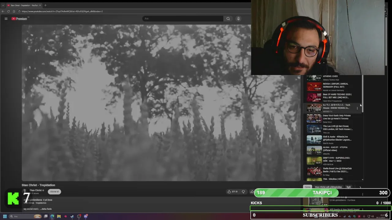Share the video using the share arrow
392x220 pixels.
(x=252, y=192)
